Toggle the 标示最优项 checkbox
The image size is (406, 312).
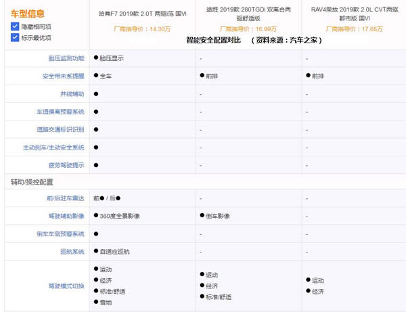15,37
